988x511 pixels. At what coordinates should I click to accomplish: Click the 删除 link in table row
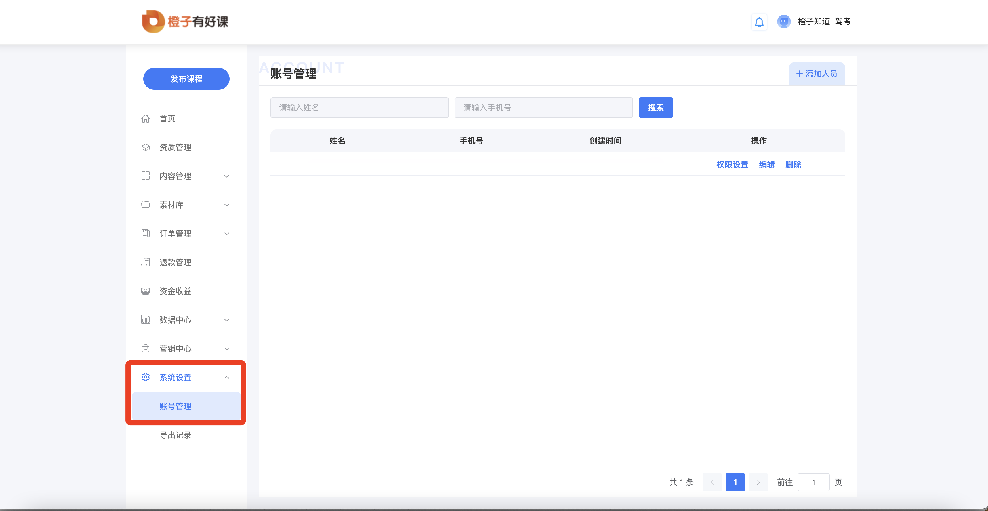point(793,165)
